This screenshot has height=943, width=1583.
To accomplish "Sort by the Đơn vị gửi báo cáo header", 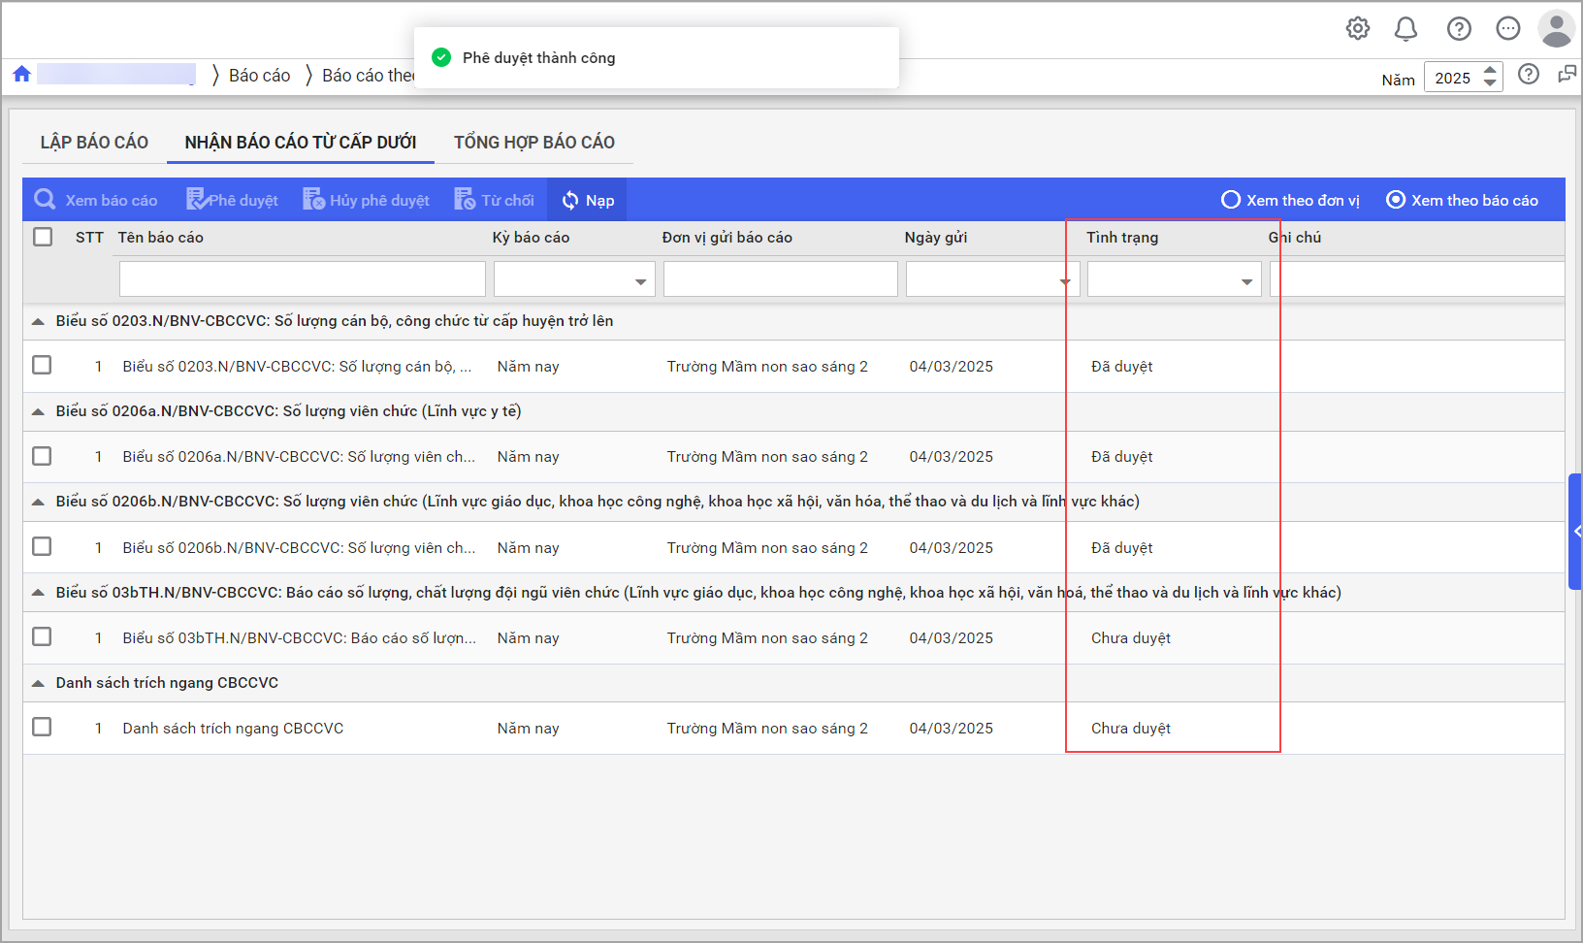I will point(727,238).
